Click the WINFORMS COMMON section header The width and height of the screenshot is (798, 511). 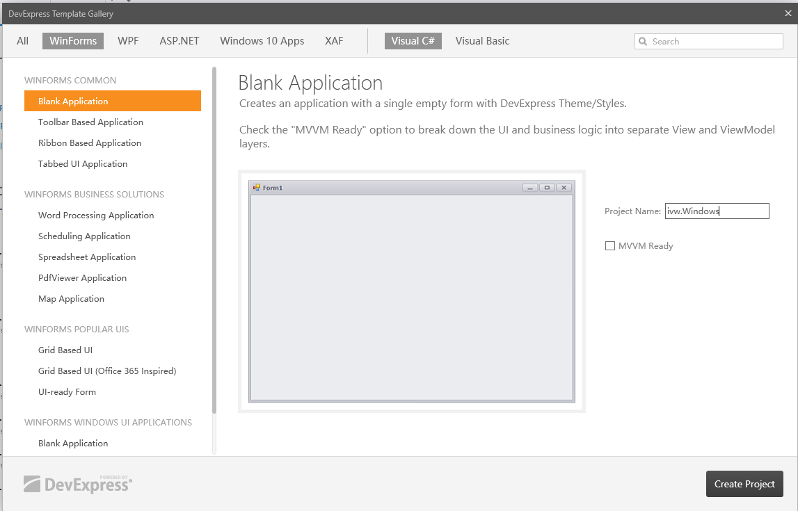tap(70, 81)
